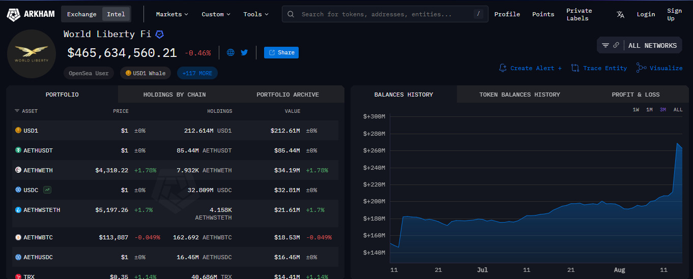Viewport: 693px width, 279px height.
Task: Click the verified badge beside World Liberty Fi
Action: pyautogui.click(x=160, y=35)
